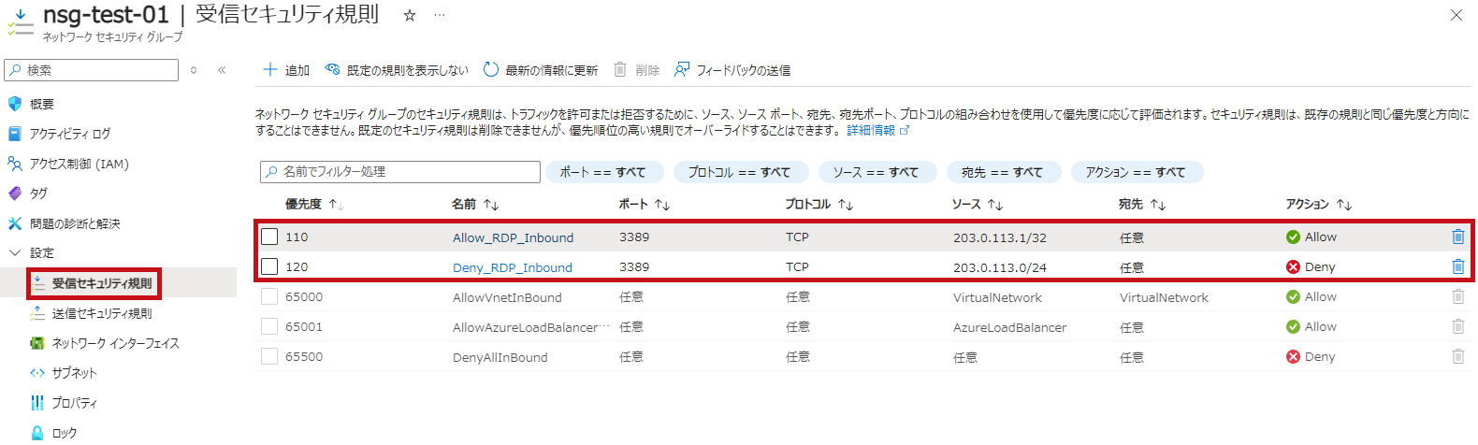This screenshot has height=445, width=1478.
Task: Select 受信セキュリティ規則 in the sidebar
Action: [x=102, y=283]
